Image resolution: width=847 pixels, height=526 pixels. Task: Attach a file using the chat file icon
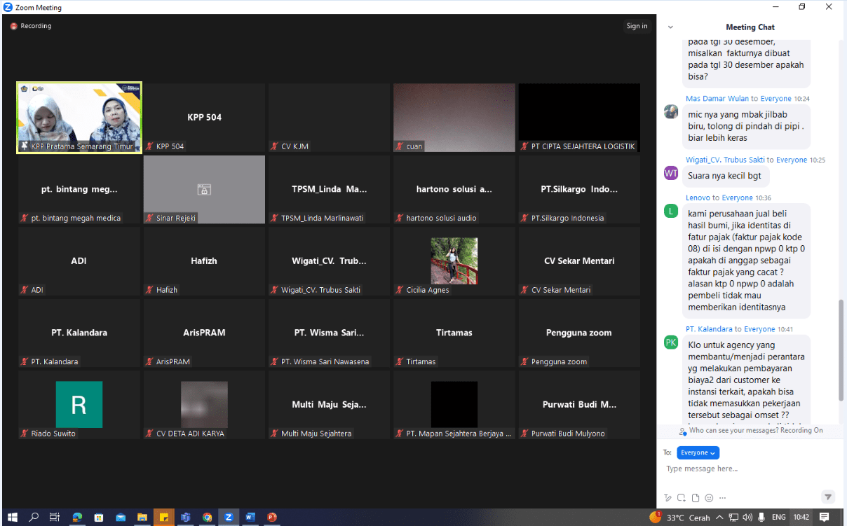(696, 498)
